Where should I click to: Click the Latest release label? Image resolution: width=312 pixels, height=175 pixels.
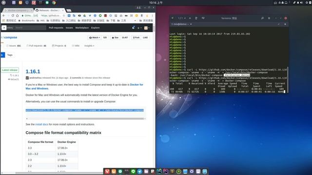[10, 70]
